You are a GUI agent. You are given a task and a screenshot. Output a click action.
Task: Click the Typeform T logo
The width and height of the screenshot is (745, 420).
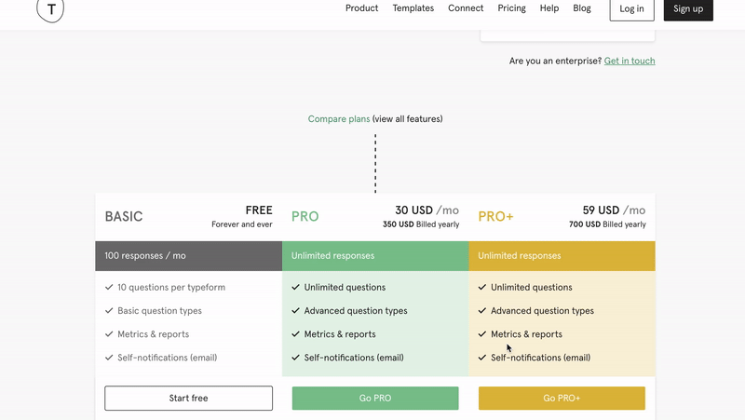(50, 8)
